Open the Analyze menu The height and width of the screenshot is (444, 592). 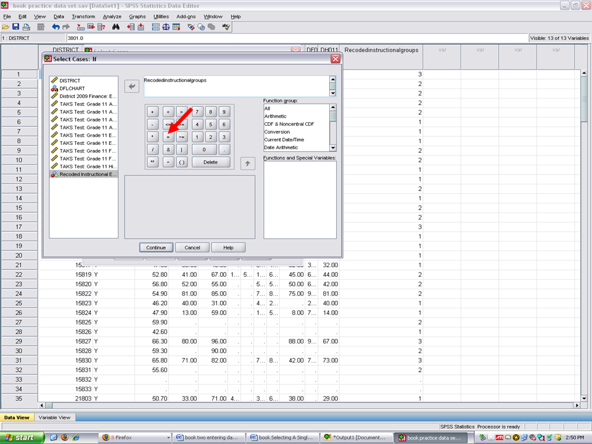click(x=112, y=17)
